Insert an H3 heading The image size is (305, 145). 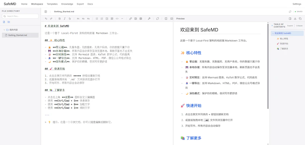point(88,19)
